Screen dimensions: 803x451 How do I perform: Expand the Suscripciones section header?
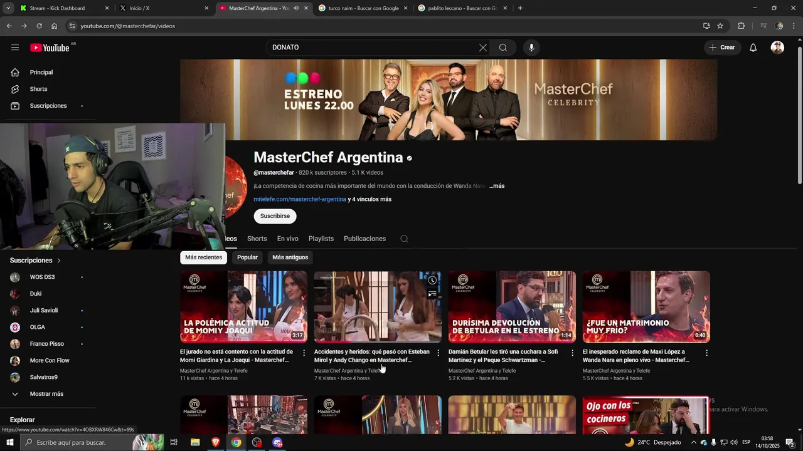tap(35, 261)
